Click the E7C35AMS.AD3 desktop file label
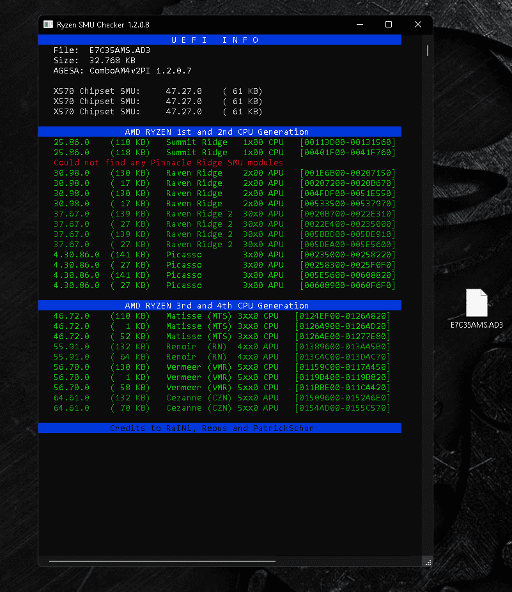Viewport: 512px width, 592px height. coord(476,324)
